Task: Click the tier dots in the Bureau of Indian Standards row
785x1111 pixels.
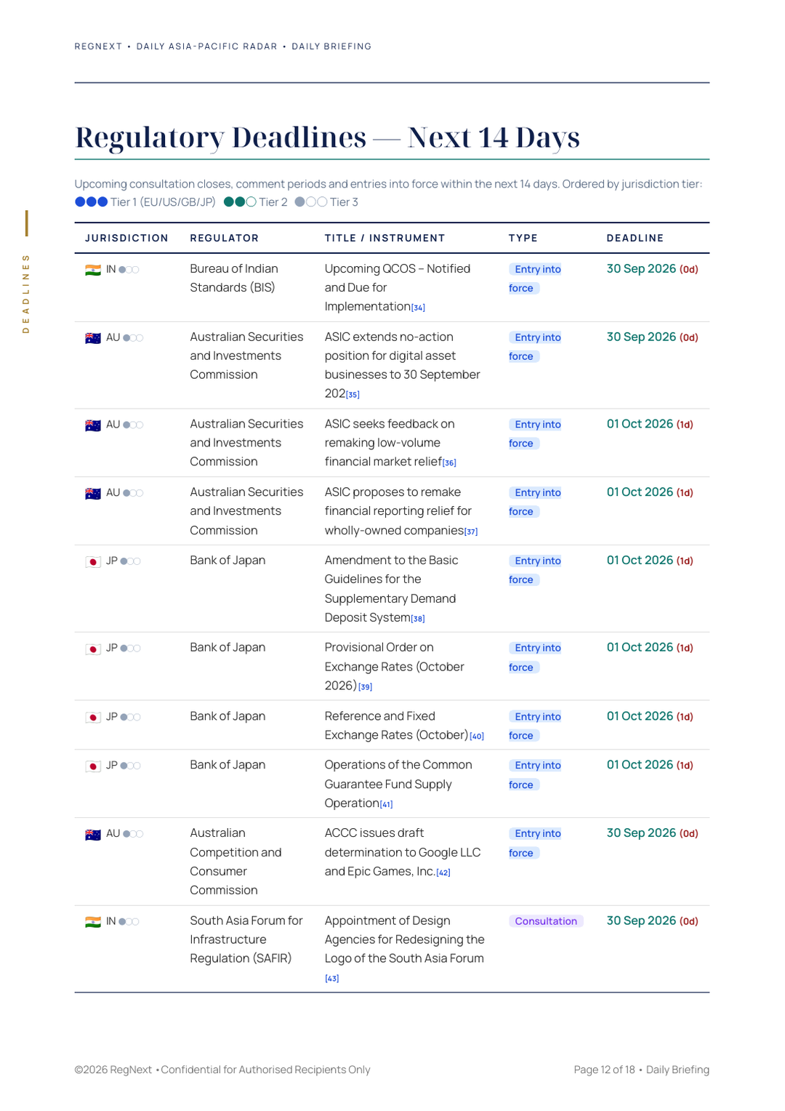Action: [x=129, y=270]
